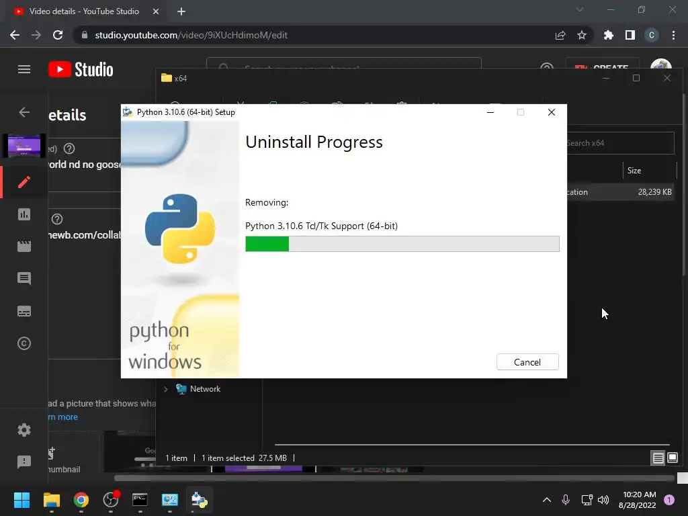Open Chrome profile C avatar

[652, 35]
